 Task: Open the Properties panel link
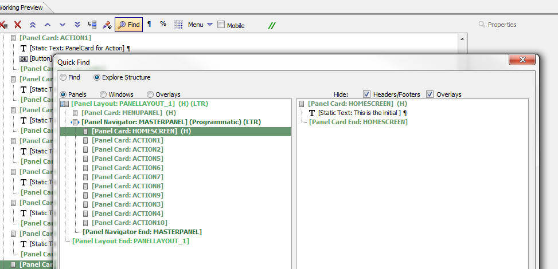coord(498,25)
